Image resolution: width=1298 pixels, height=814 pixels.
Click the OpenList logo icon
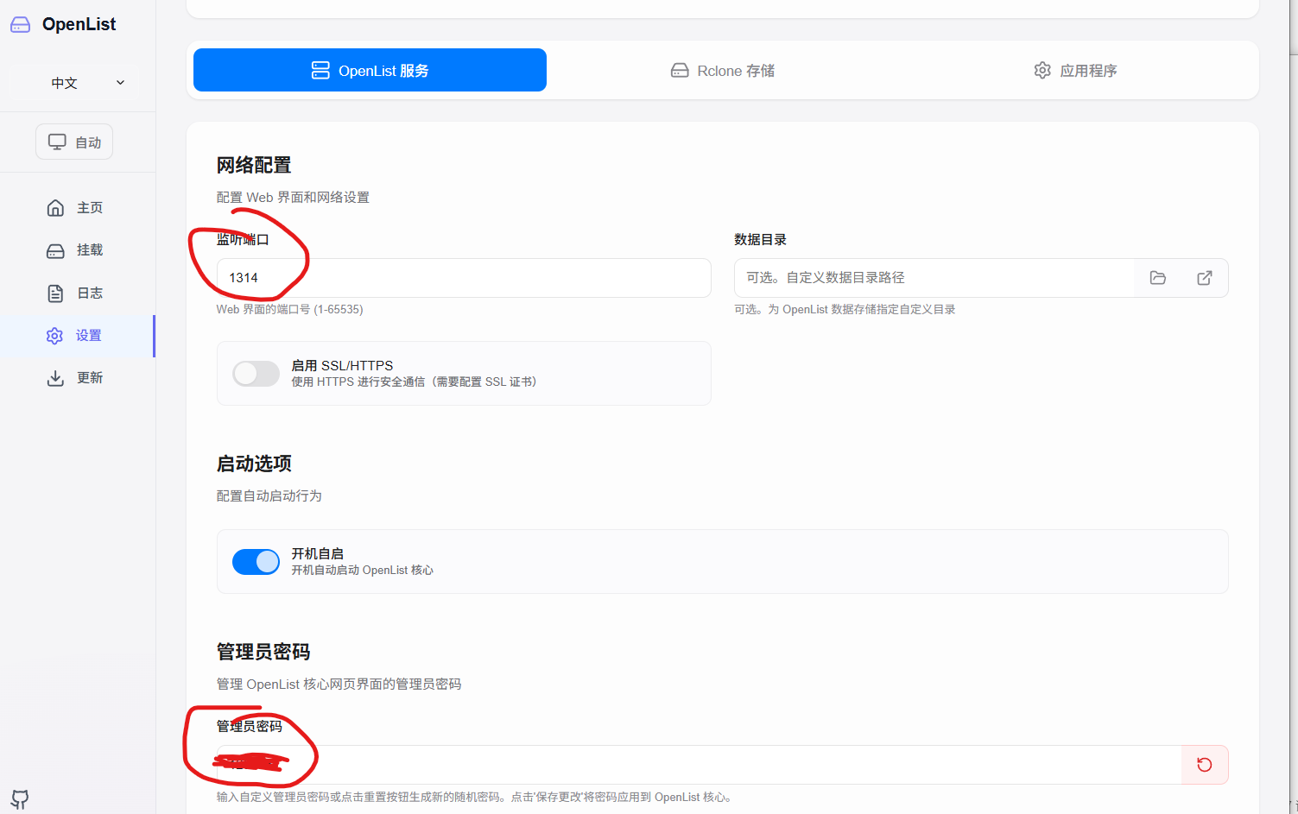point(20,25)
